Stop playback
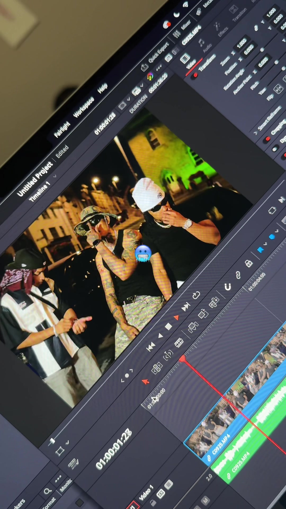The width and height of the screenshot is (286, 509). 168,326
